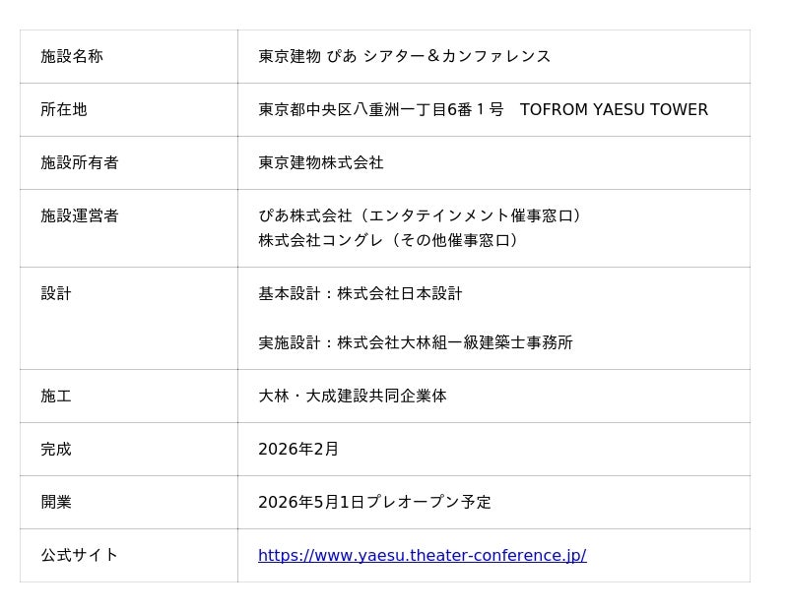The image size is (788, 612).
Task: Select the 基本設計：株式会社日本設計 line
Action: (x=360, y=294)
